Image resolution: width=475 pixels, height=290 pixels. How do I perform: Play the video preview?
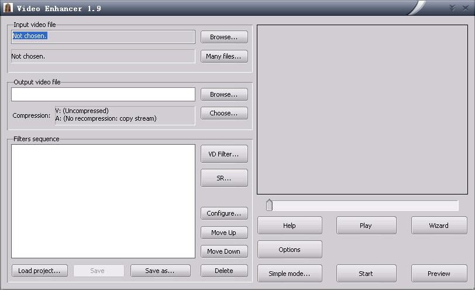pyautogui.click(x=366, y=226)
